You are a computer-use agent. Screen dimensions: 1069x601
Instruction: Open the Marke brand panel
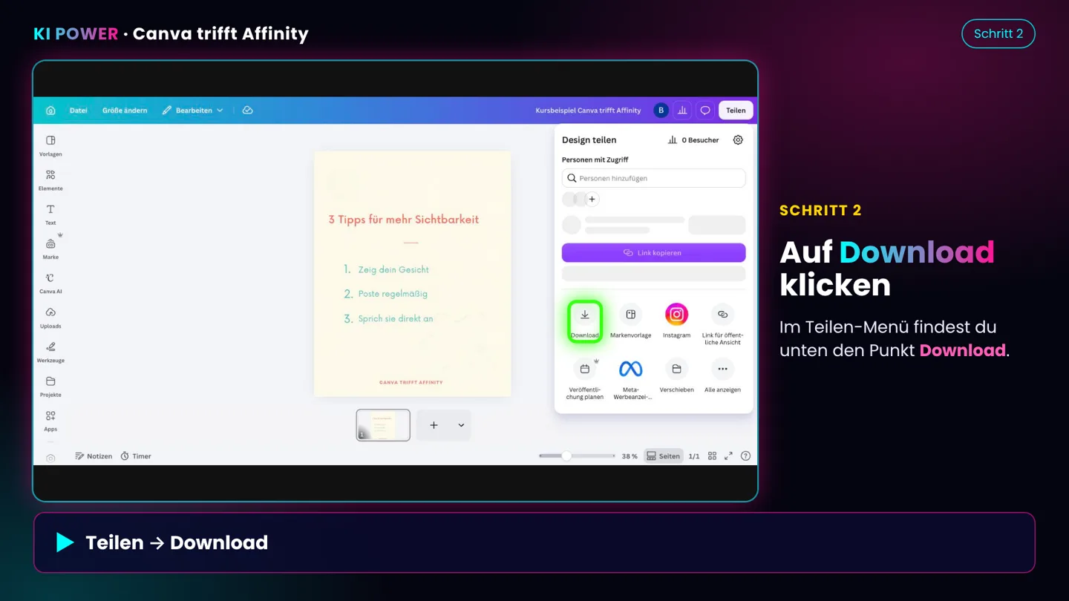pyautogui.click(x=50, y=249)
